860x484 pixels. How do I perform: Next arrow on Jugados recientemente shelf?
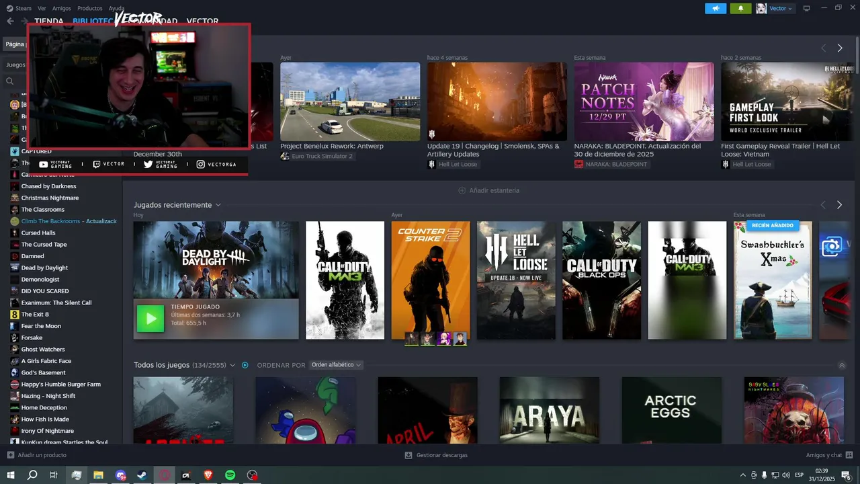click(839, 205)
